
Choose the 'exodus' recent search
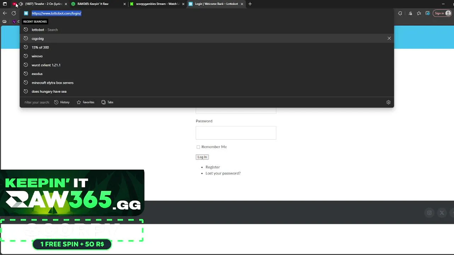tap(207, 74)
